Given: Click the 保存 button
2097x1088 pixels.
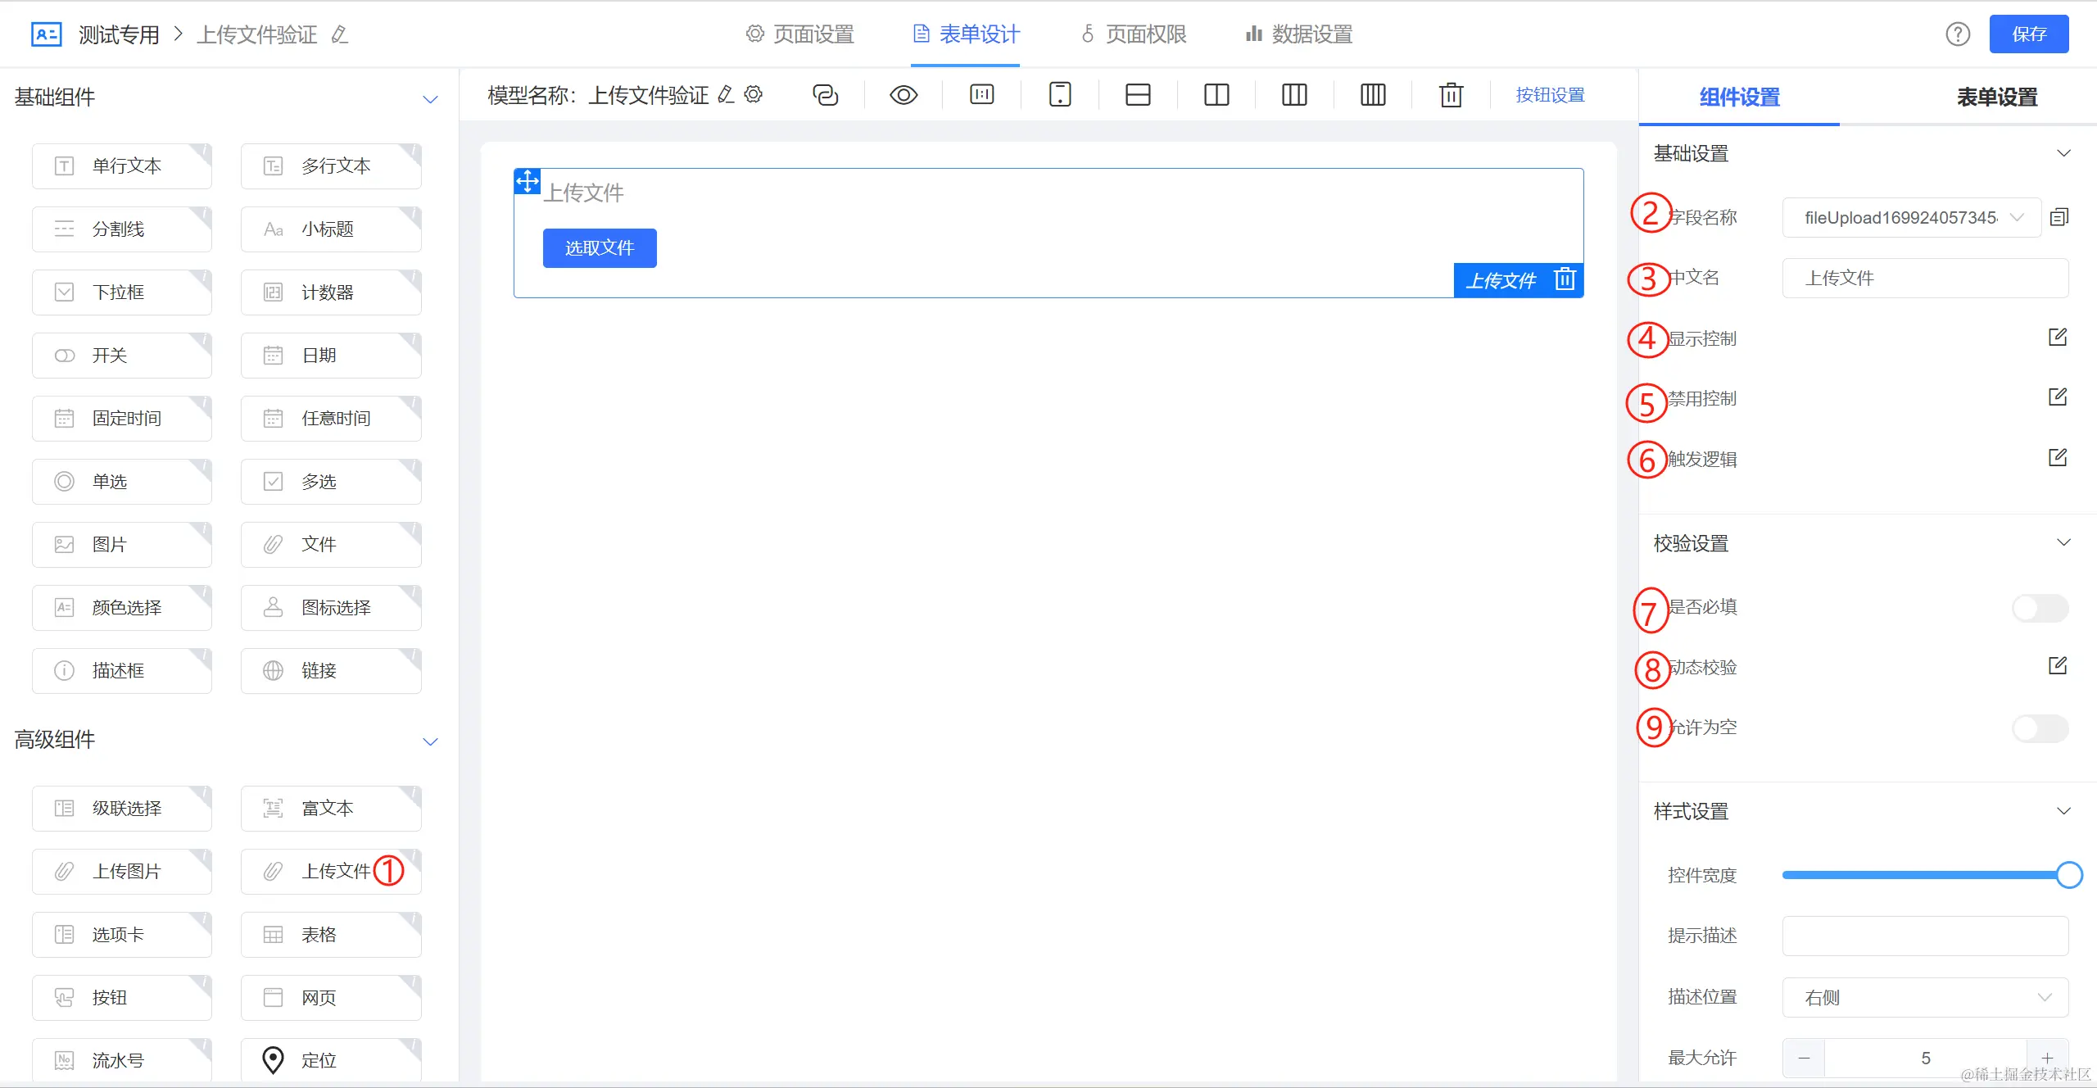Looking at the screenshot, I should click(x=2028, y=34).
